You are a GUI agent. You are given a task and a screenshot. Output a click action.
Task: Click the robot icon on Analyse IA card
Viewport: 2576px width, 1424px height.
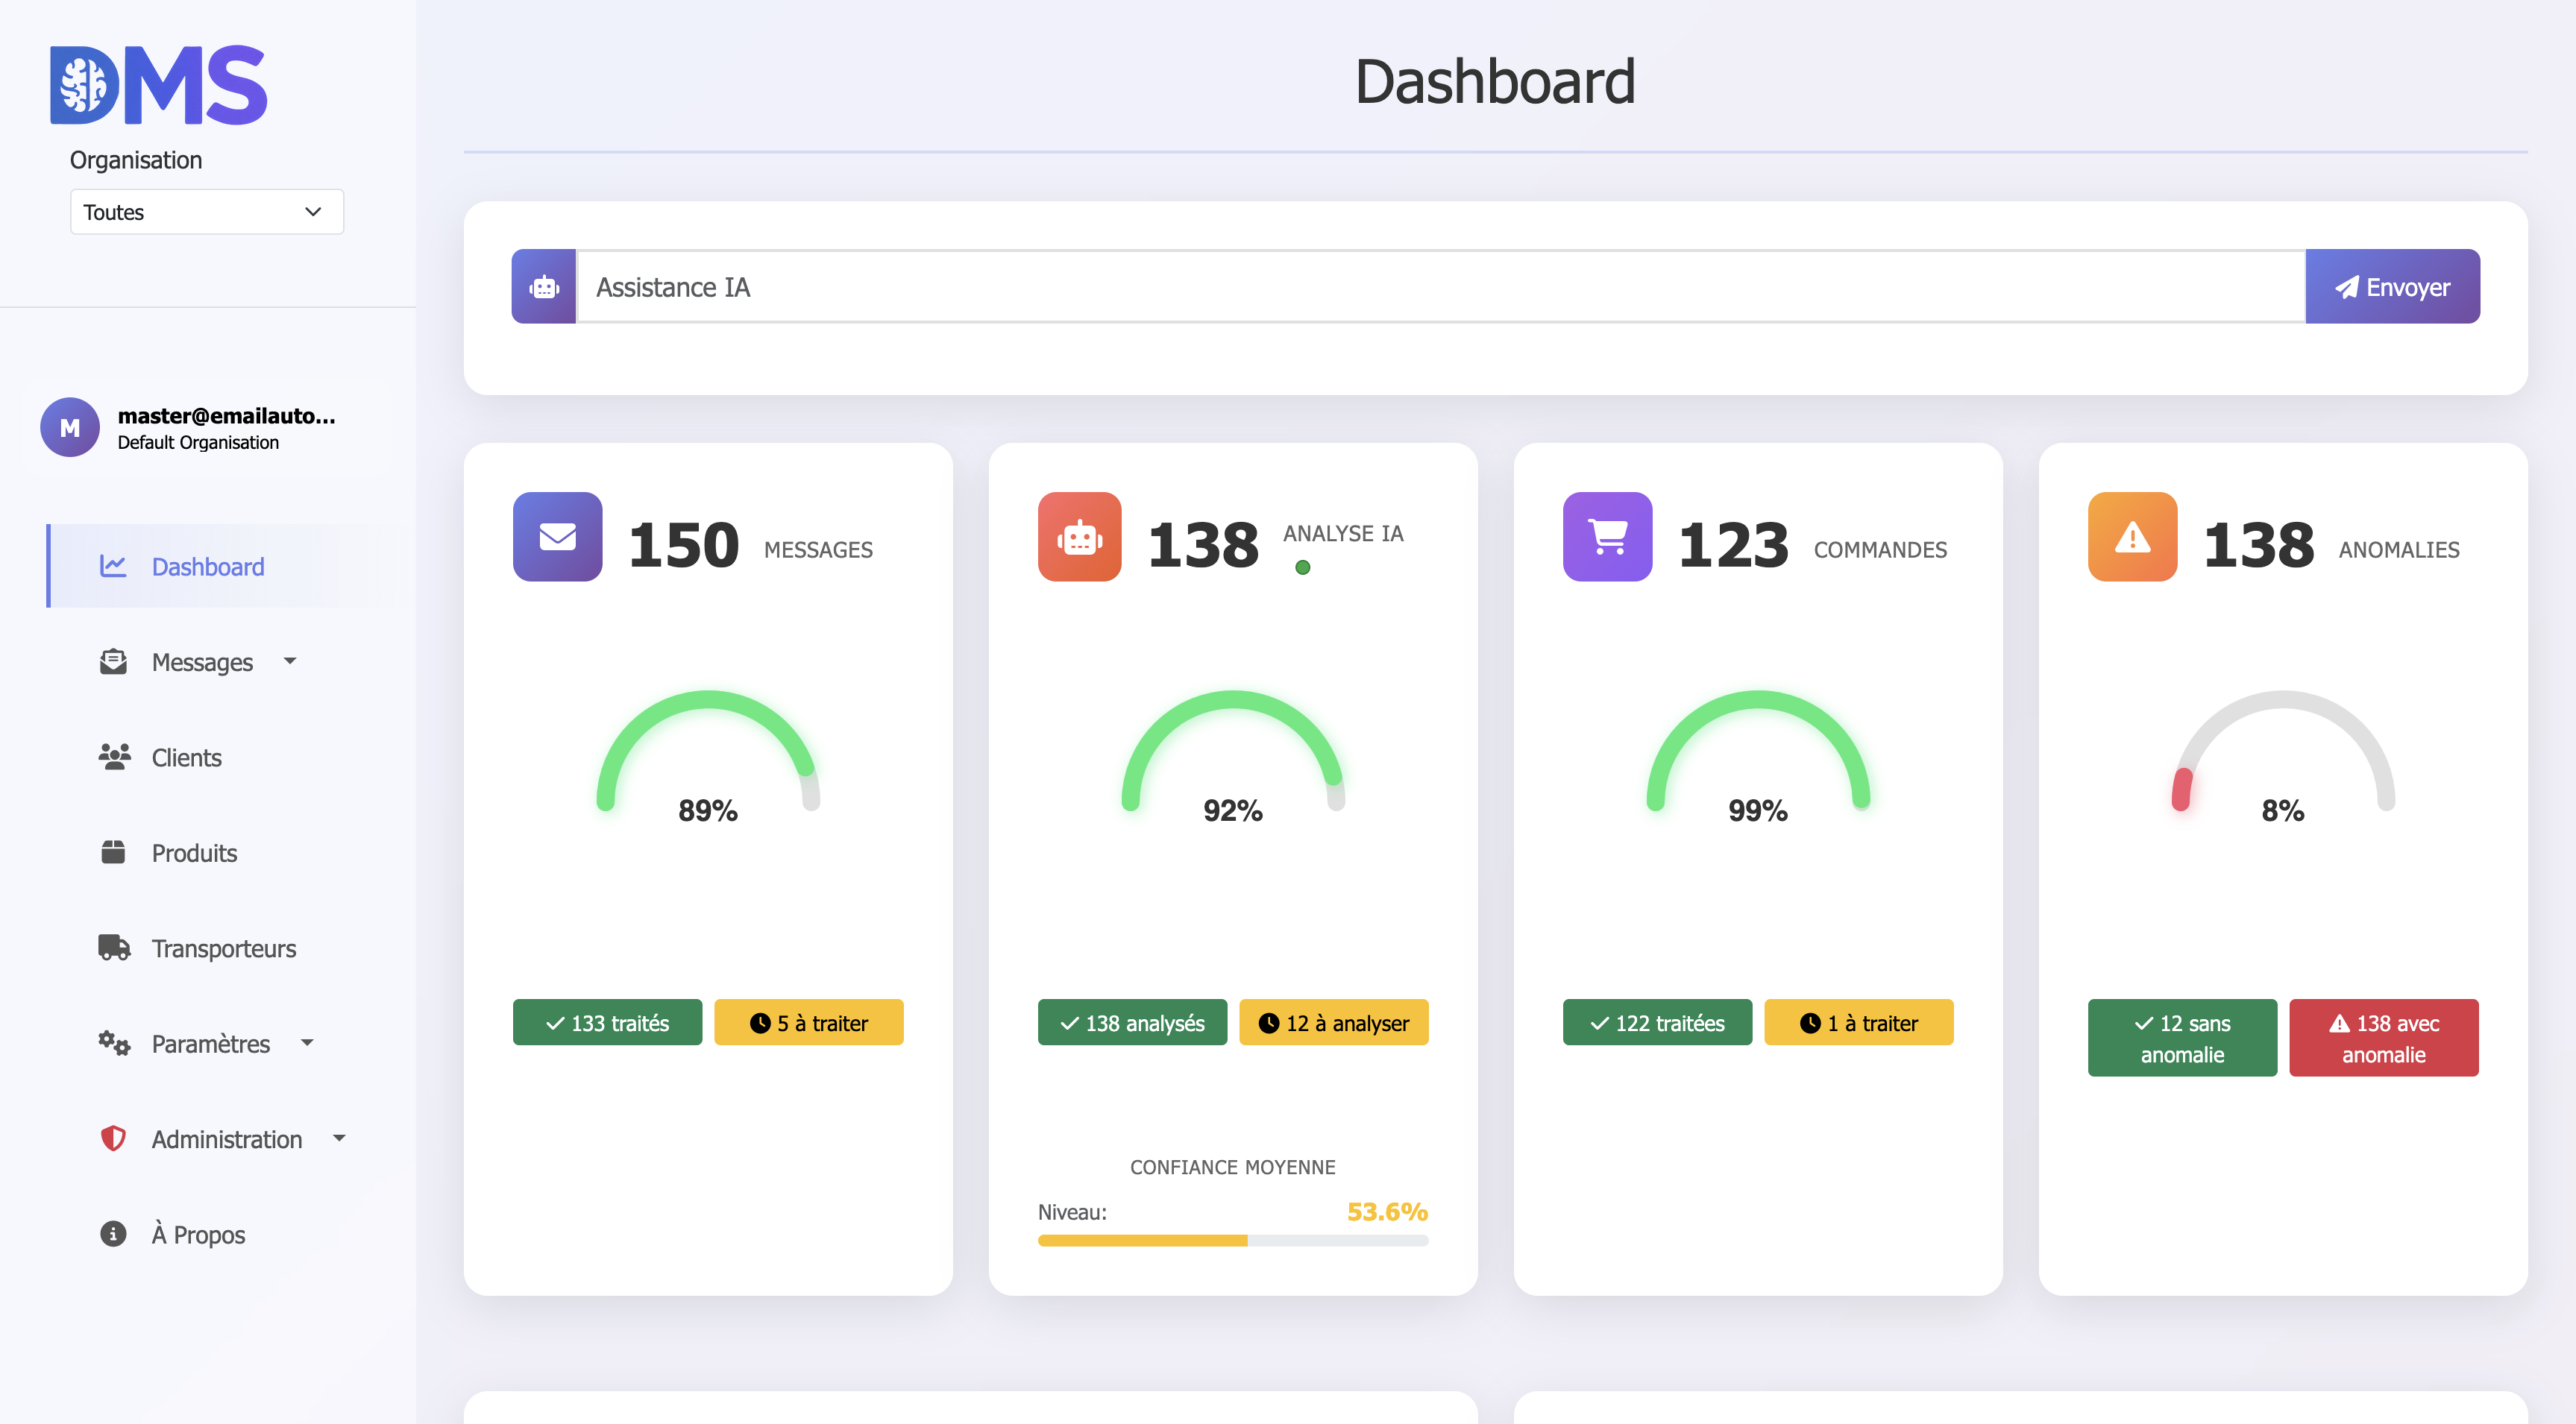tap(1079, 537)
